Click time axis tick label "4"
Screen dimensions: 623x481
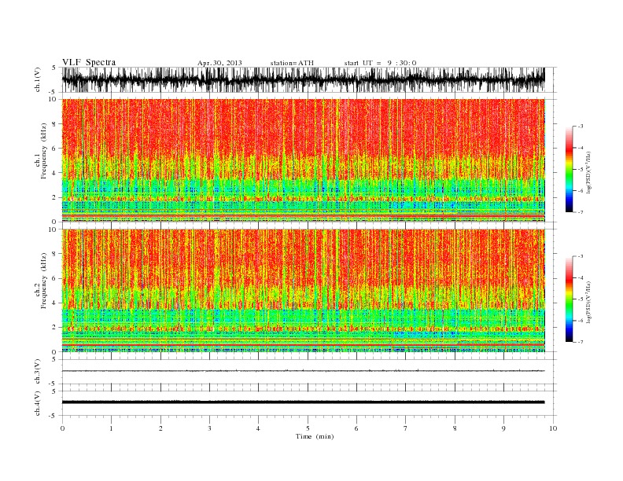pyautogui.click(x=258, y=428)
